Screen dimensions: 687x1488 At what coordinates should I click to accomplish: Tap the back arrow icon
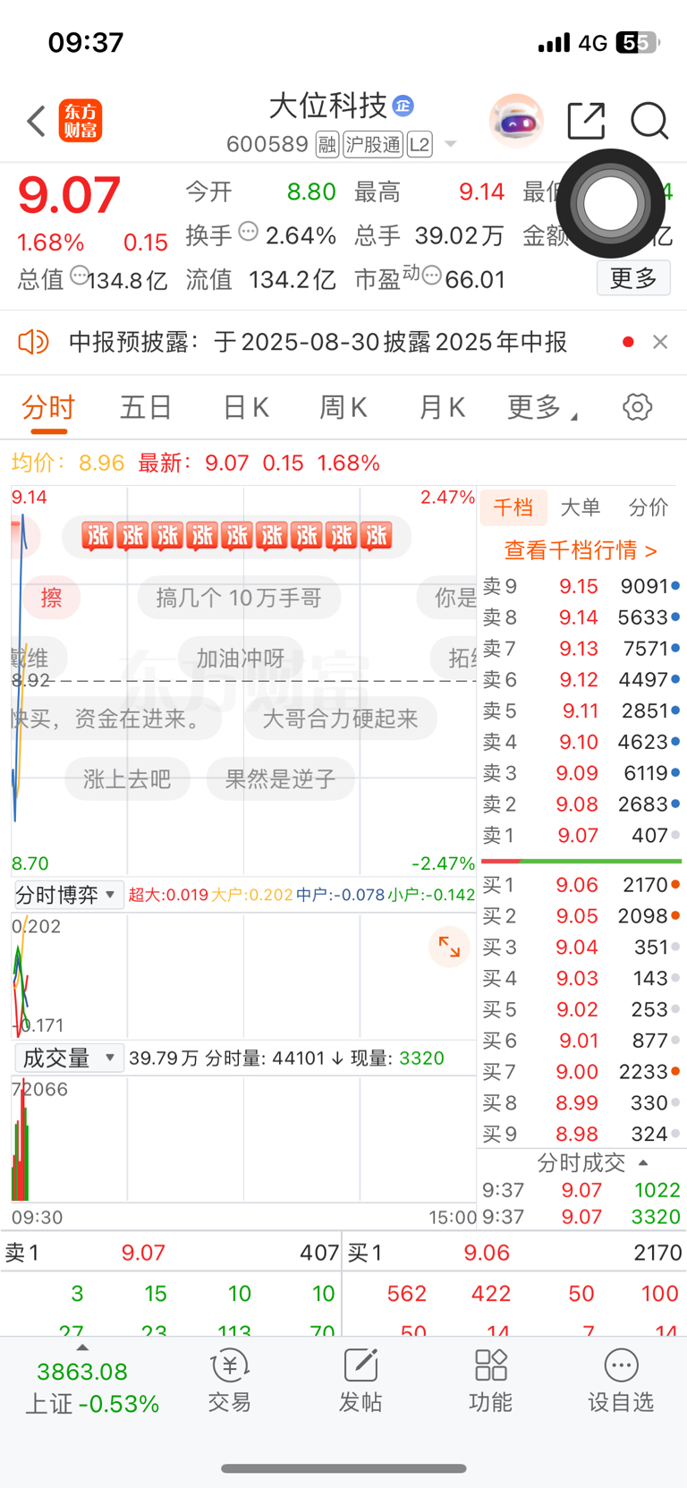tap(36, 121)
